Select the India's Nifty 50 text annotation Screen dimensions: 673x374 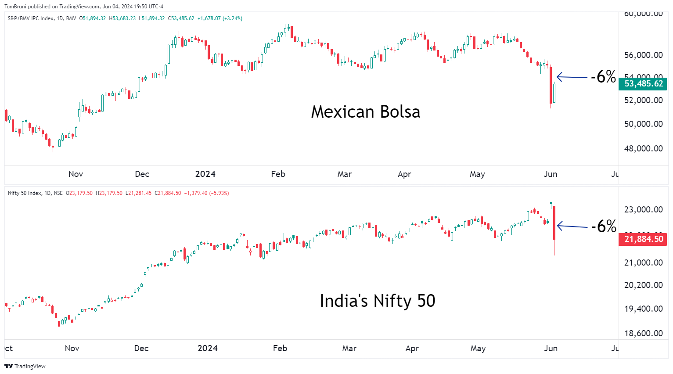377,301
